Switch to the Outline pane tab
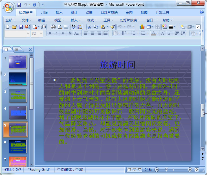Screen dimensions: 207x175 point(16,49)
